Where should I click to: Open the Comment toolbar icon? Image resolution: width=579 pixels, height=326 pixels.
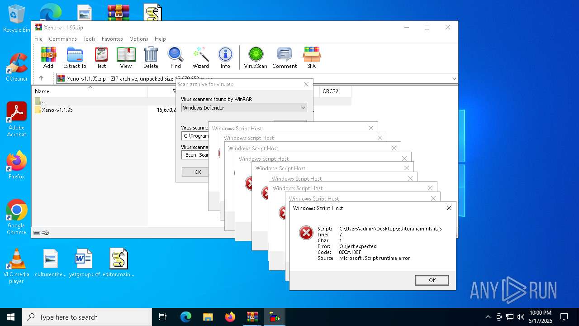pos(285,58)
